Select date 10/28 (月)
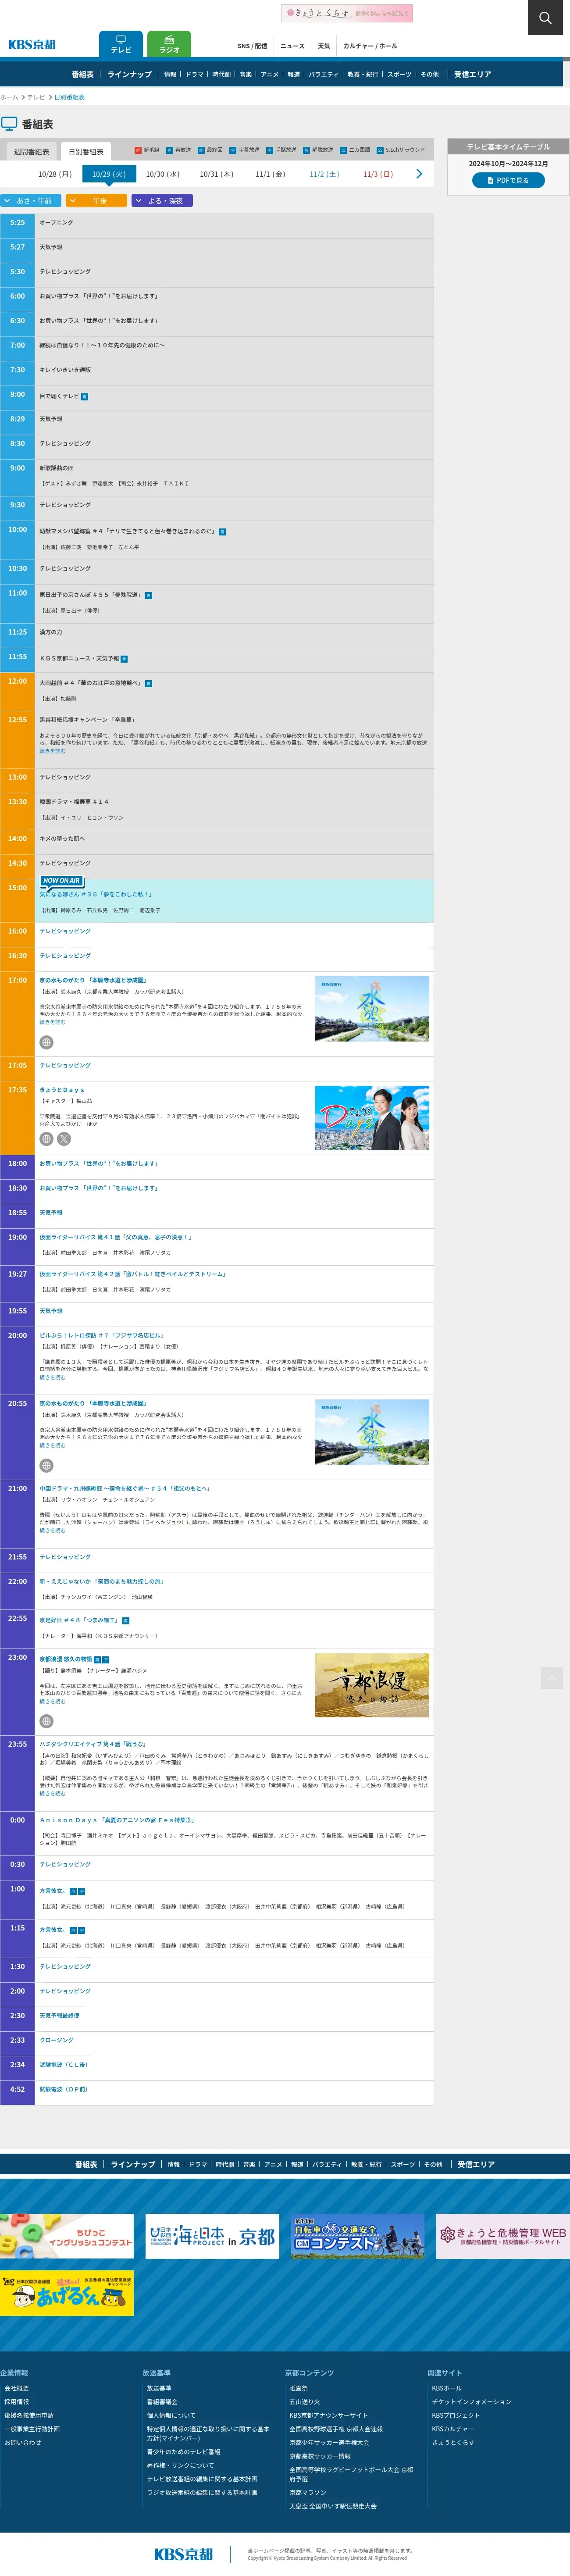The height and width of the screenshot is (2576, 570). pos(55,174)
